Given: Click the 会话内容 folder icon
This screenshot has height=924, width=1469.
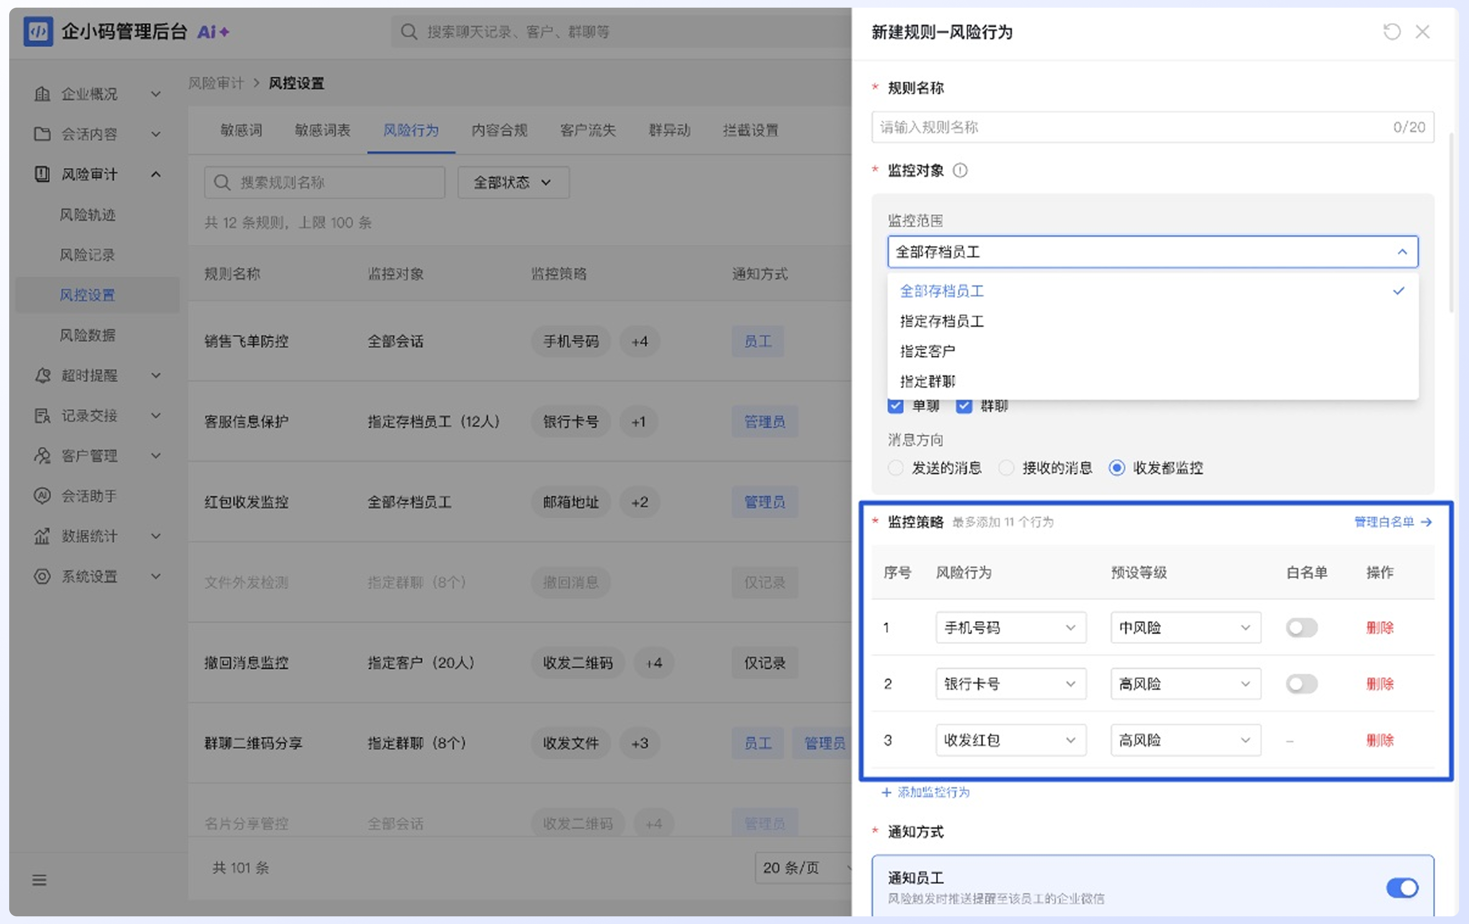Looking at the screenshot, I should 42,134.
